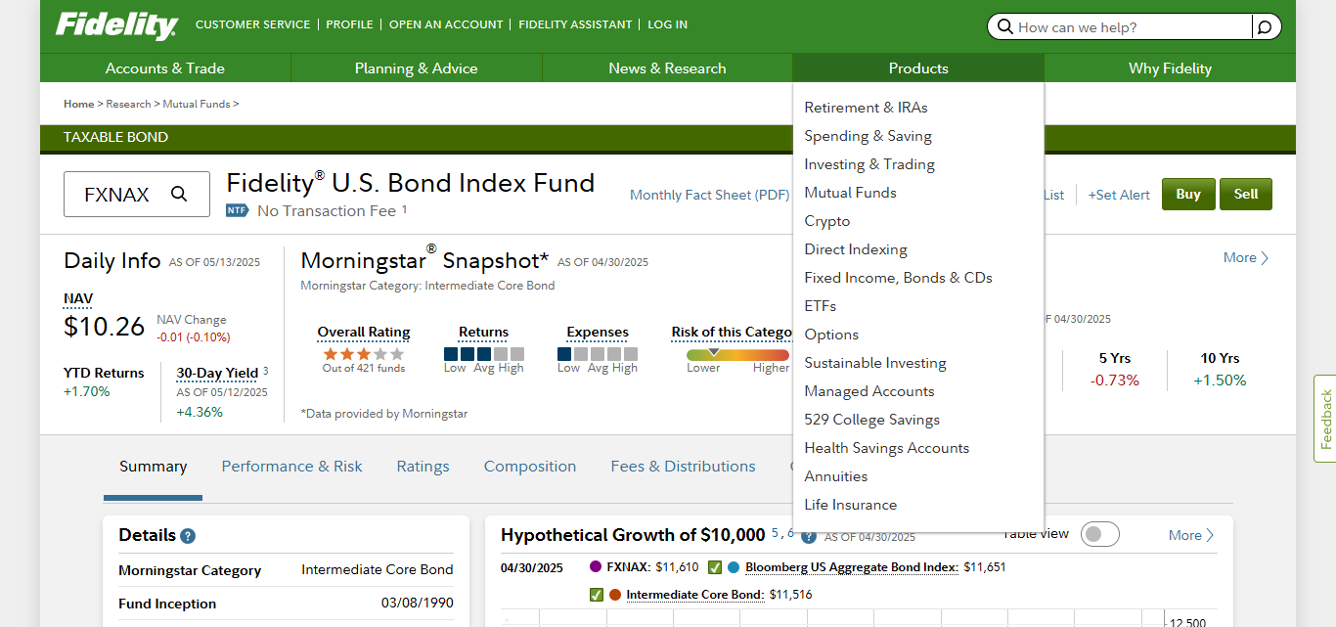Open the Accounts & Trade menu

pyautogui.click(x=165, y=68)
